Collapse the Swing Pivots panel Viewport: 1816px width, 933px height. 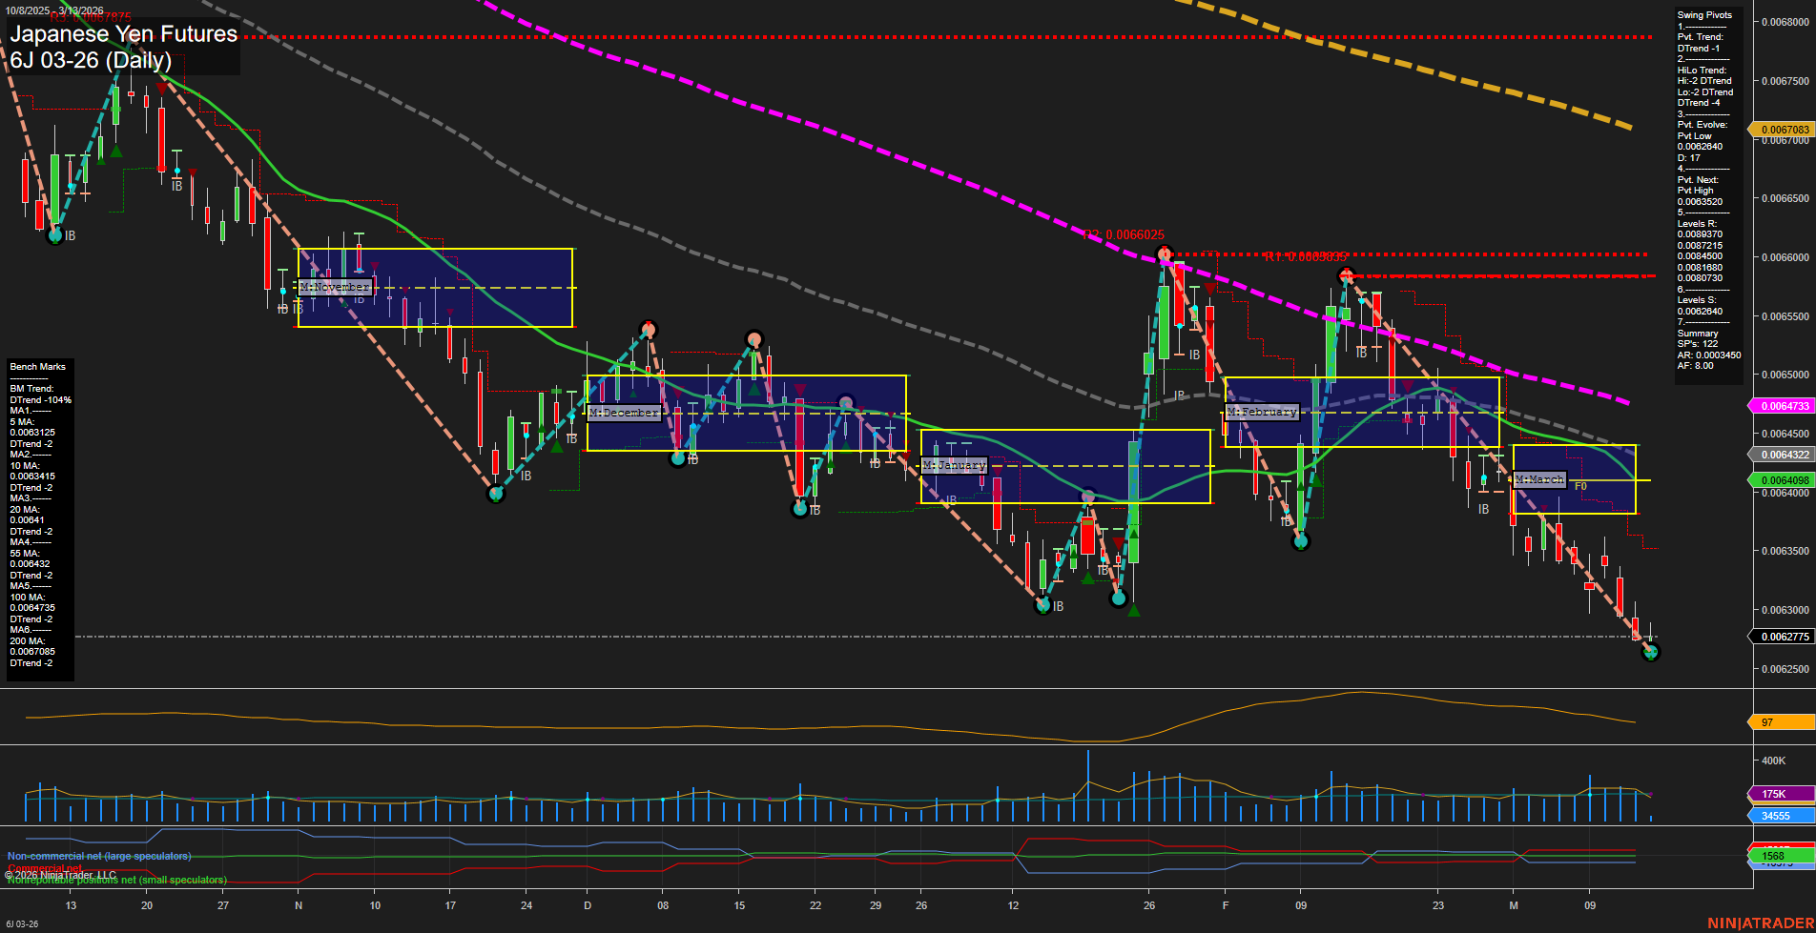point(1706,14)
